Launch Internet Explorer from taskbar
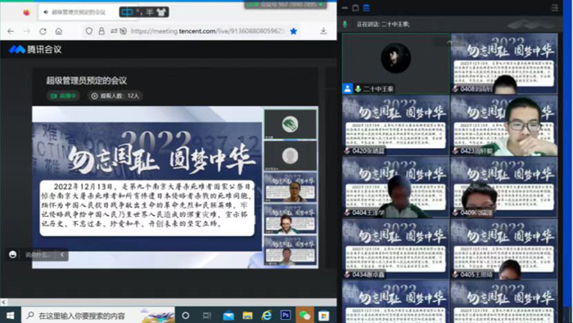The height and width of the screenshot is (323, 573). coord(267,316)
